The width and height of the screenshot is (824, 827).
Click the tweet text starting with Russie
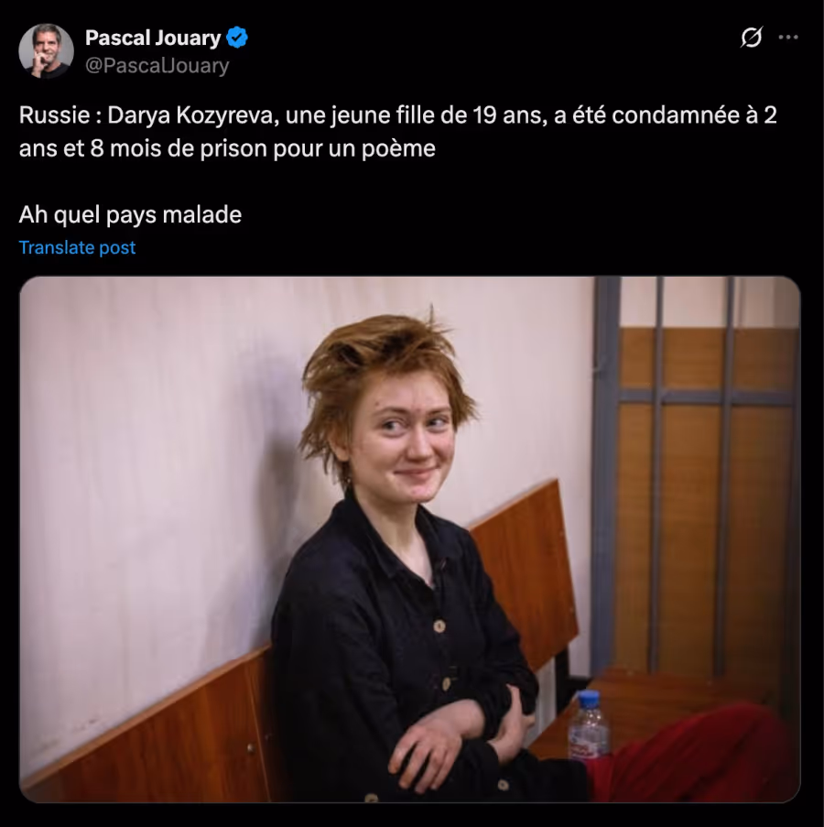click(x=398, y=132)
